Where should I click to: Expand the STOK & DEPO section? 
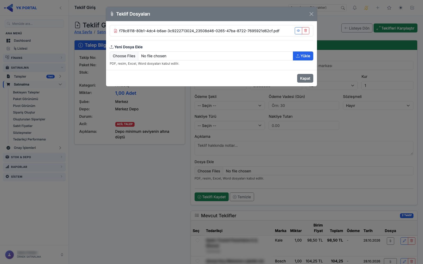coord(34,157)
